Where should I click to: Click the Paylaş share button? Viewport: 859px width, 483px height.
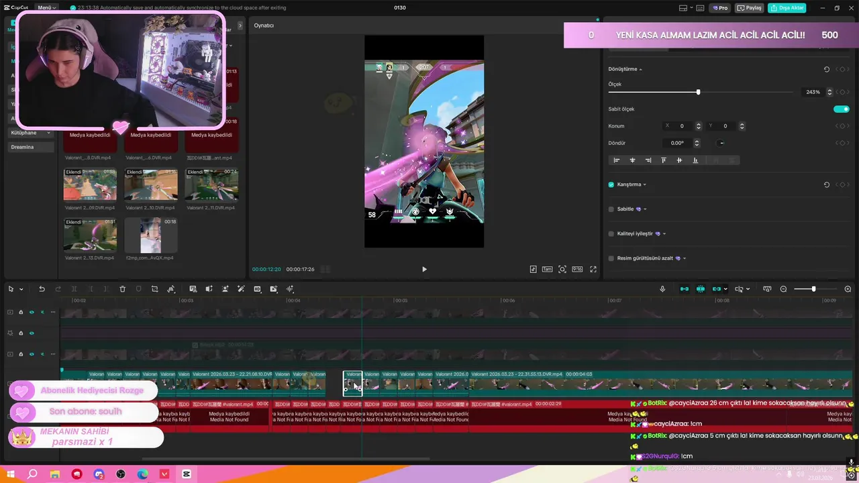click(x=750, y=8)
